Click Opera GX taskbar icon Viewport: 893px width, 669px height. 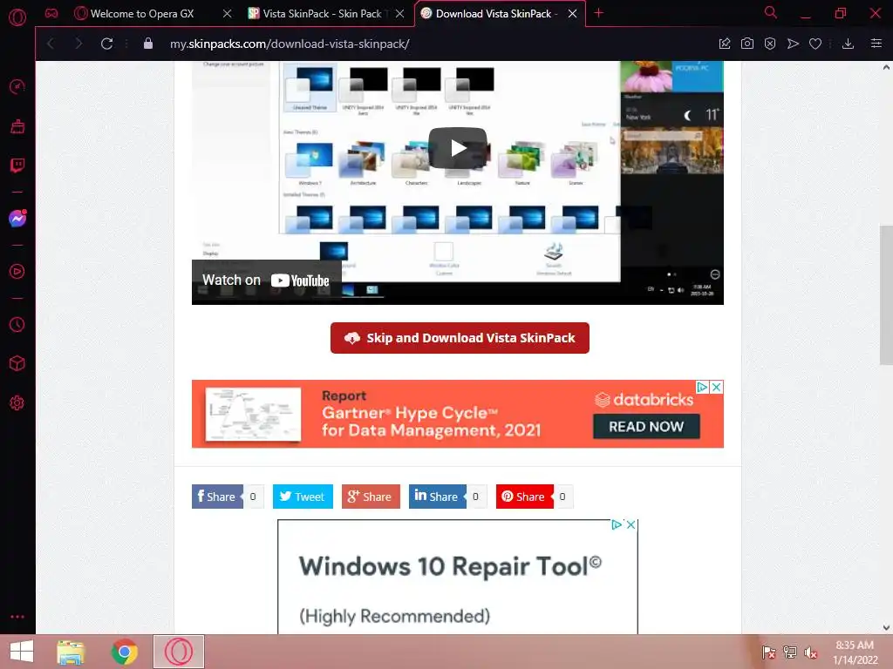[179, 652]
